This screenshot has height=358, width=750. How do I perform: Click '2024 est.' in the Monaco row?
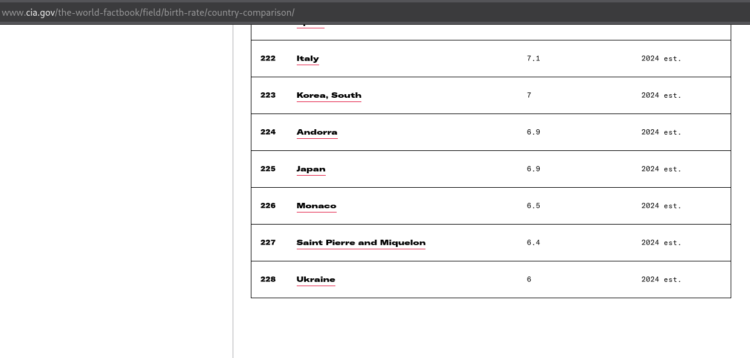661,206
